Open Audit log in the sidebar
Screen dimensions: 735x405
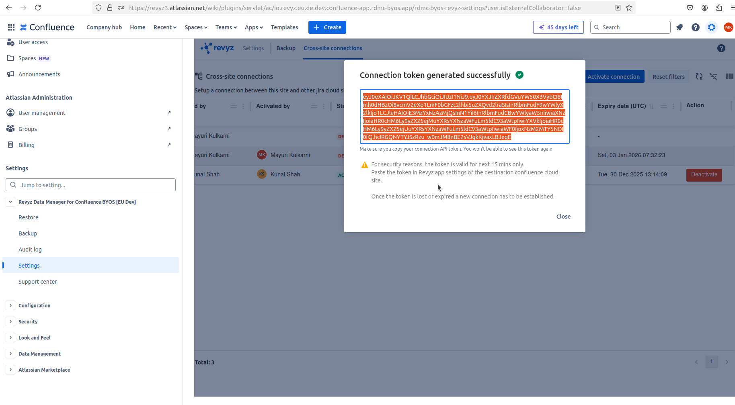[30, 250]
